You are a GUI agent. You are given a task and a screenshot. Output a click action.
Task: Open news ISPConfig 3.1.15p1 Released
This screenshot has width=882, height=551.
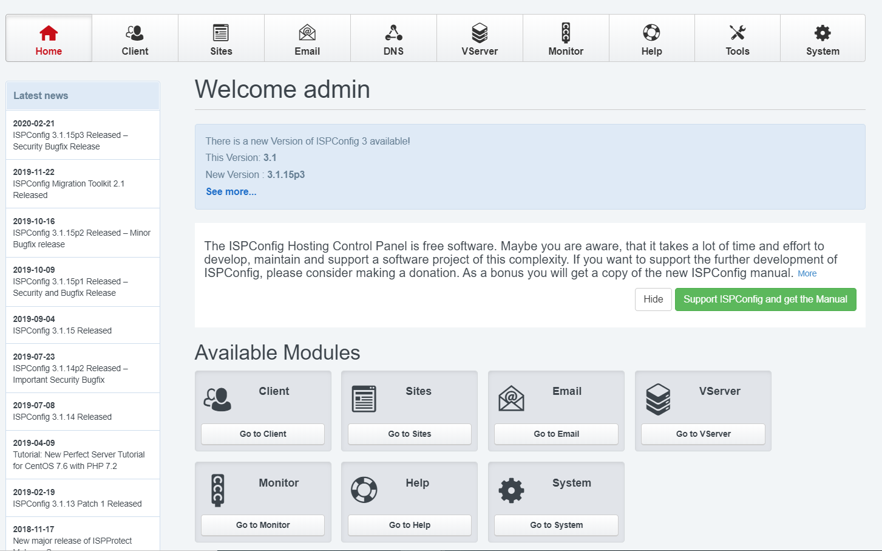click(x=70, y=287)
